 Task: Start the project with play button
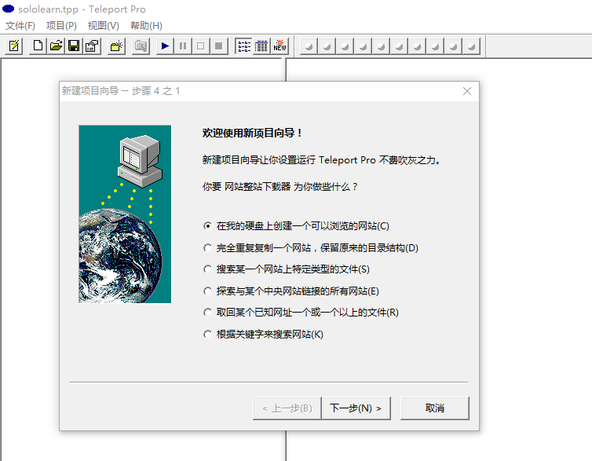point(165,46)
